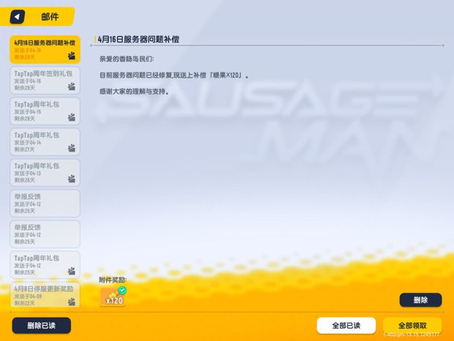Viewport: 454px width, 341px height.
Task: Click the mail heading 4月16日服务器问题补偿
Action: 138,39
